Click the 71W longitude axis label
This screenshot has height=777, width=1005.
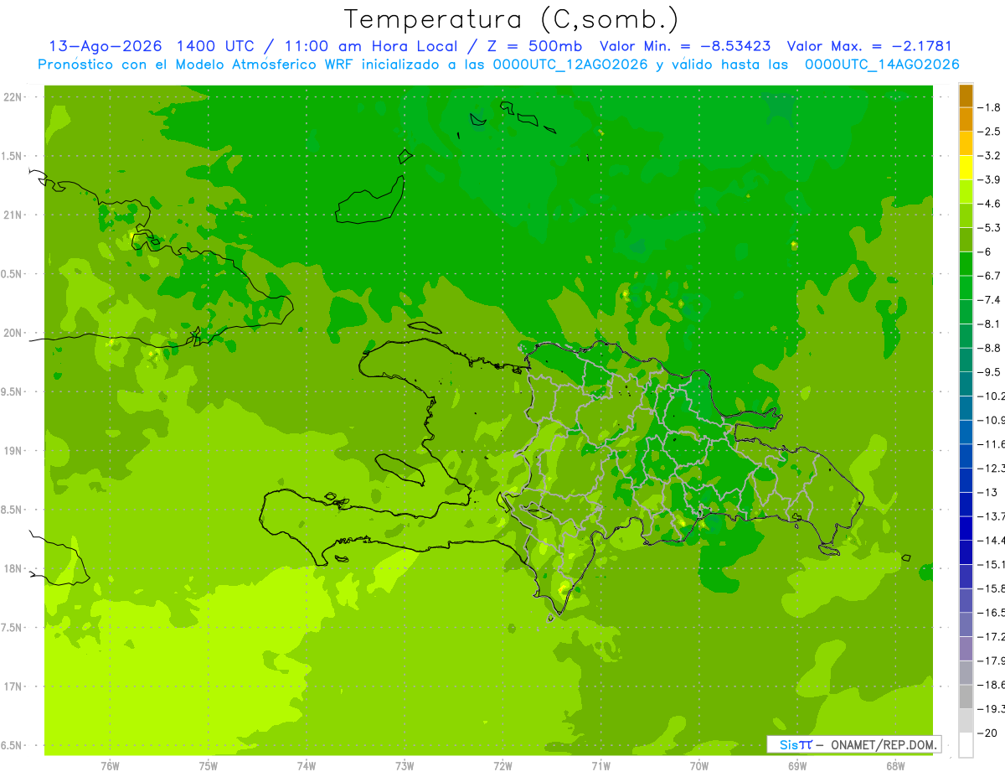tap(600, 766)
